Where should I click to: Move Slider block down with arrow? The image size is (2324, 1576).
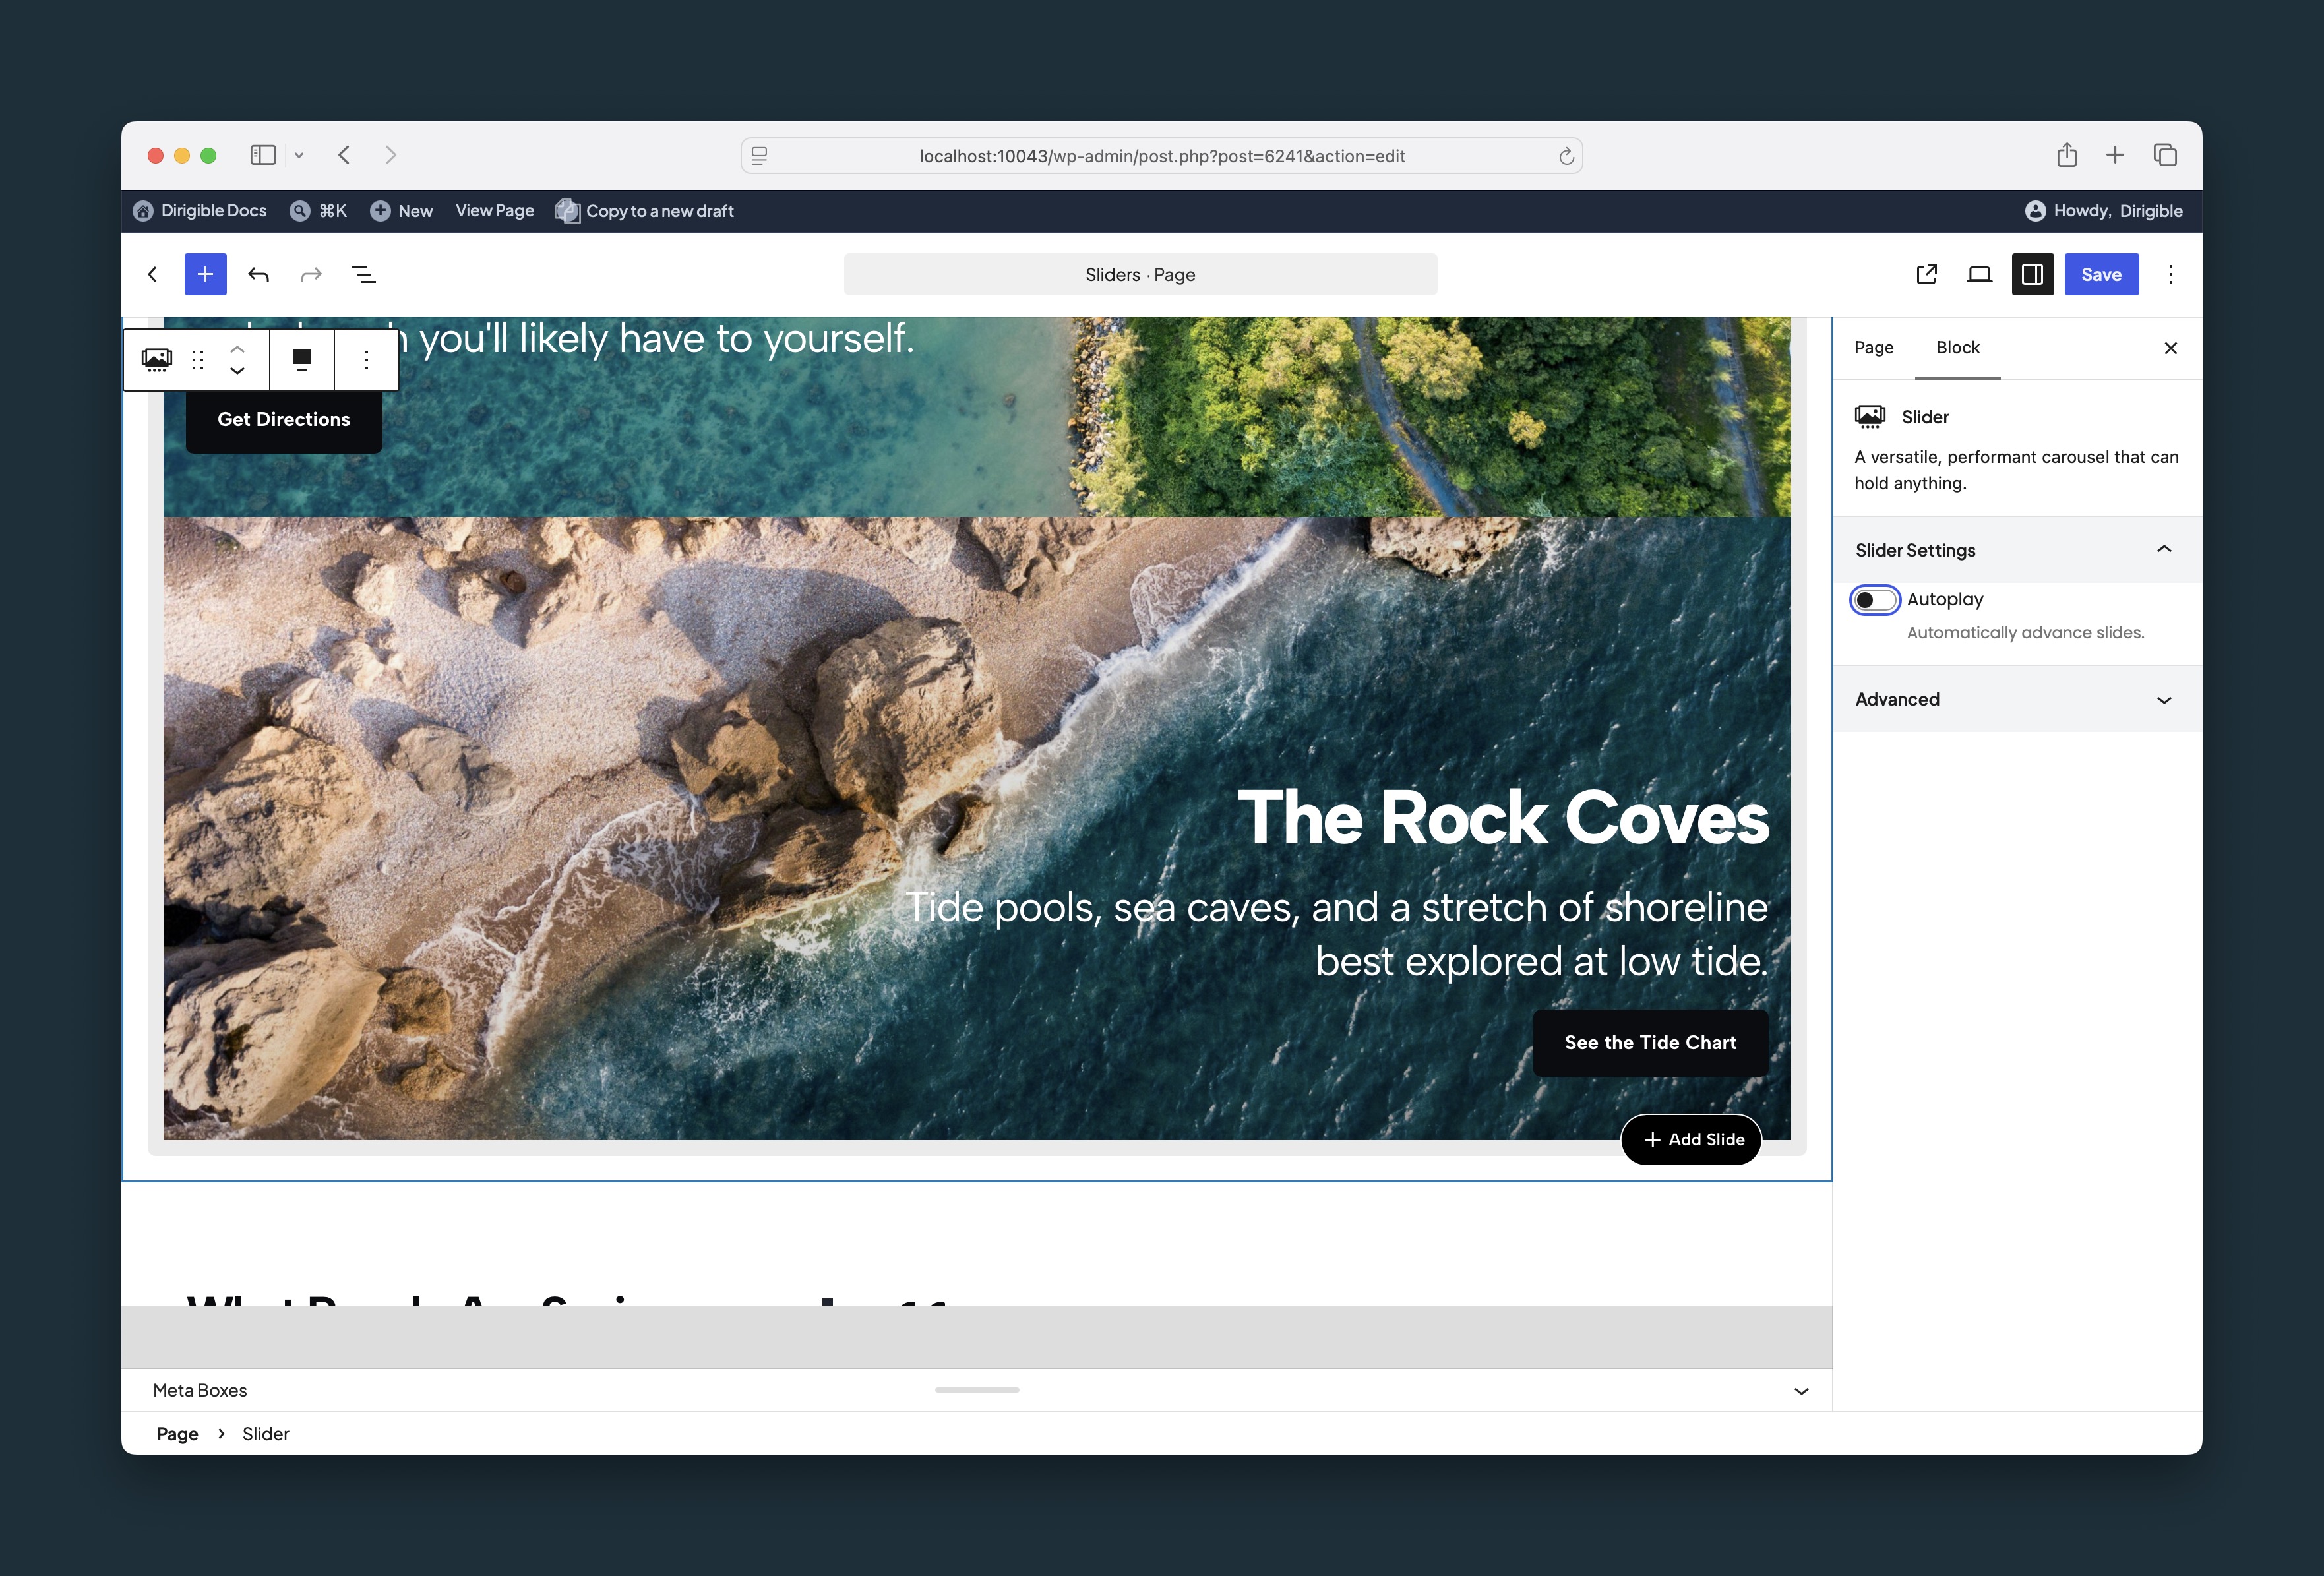pyautogui.click(x=237, y=371)
